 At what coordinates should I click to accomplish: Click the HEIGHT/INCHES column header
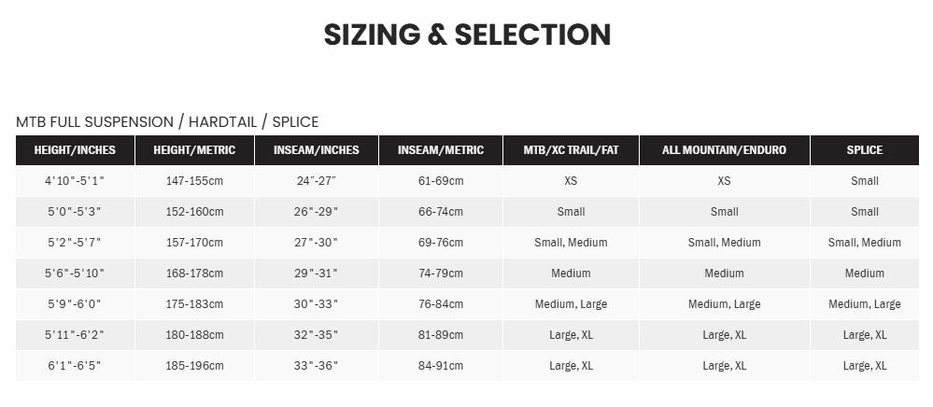pyautogui.click(x=75, y=150)
